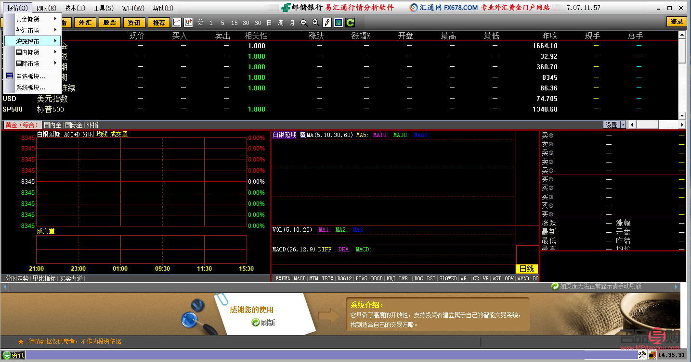Click the line chart icon in toolbar
Image resolution: width=691 pixels, height=362 pixels.
pos(177,23)
